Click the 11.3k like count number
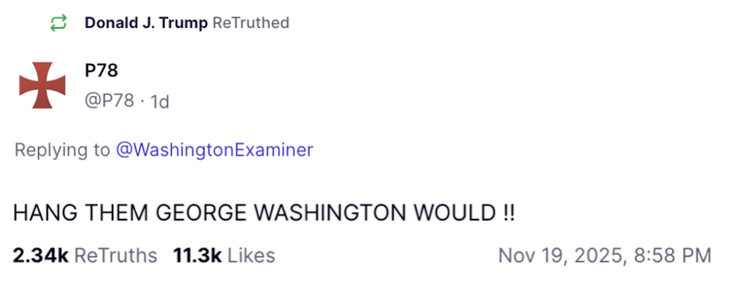The image size is (729, 288). point(197,256)
